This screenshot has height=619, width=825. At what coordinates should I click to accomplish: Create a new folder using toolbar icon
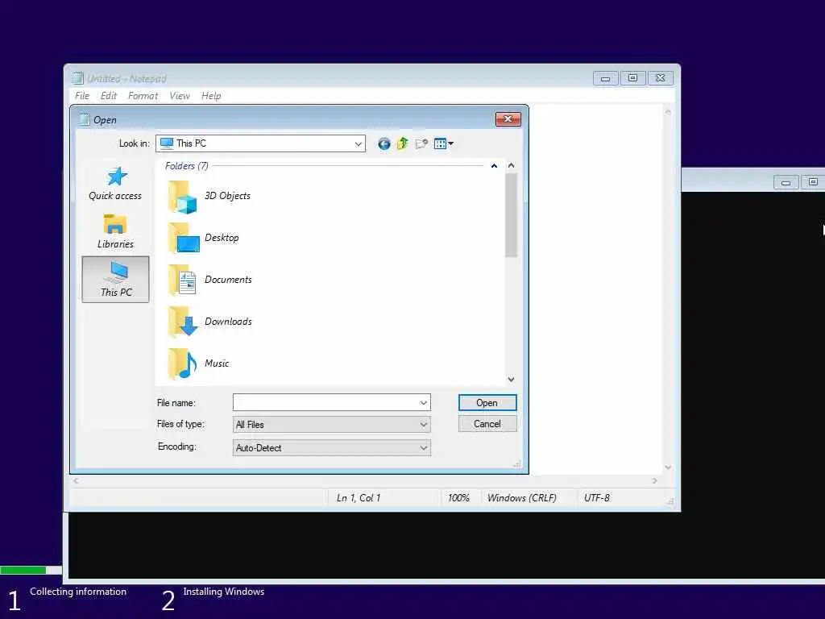[x=421, y=143]
